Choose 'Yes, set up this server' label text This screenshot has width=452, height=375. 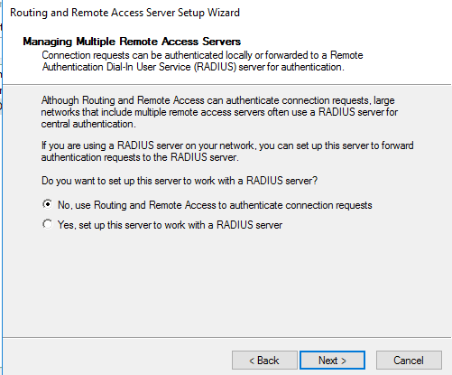click(x=170, y=225)
